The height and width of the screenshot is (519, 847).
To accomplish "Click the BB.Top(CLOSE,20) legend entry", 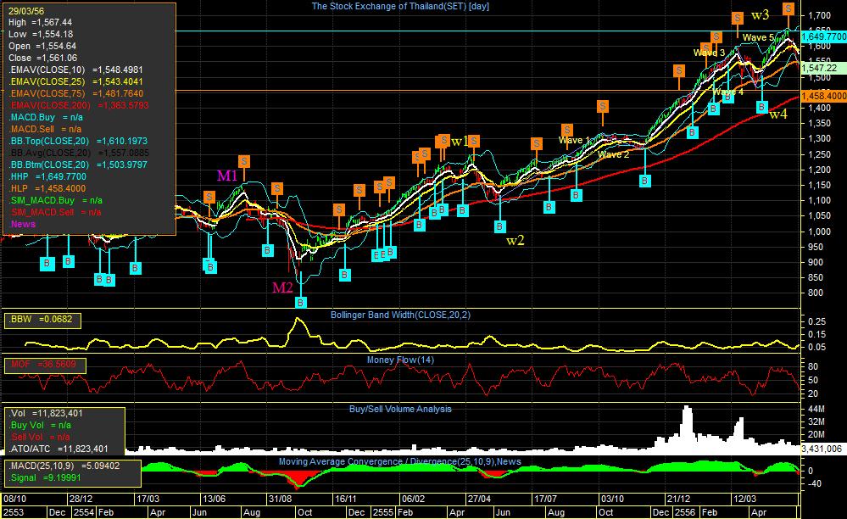I will click(78, 141).
